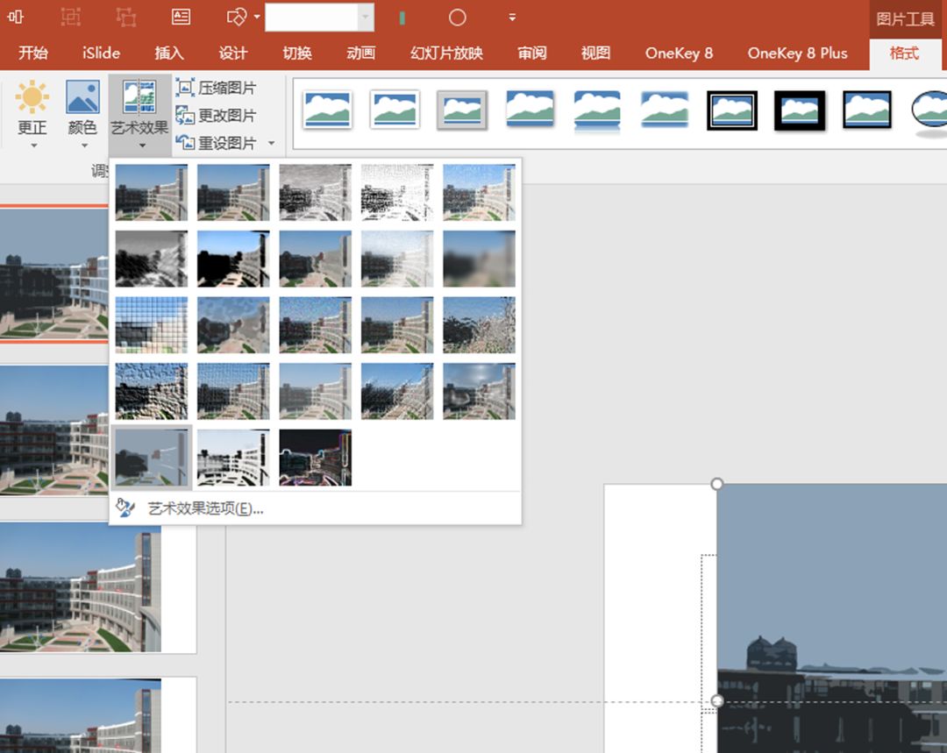Open the 插入 insert tab
The image size is (947, 753).
pyautogui.click(x=168, y=53)
